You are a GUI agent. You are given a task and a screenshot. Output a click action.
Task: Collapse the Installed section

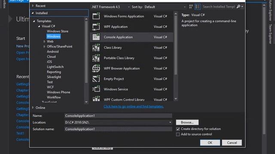point(33,13)
